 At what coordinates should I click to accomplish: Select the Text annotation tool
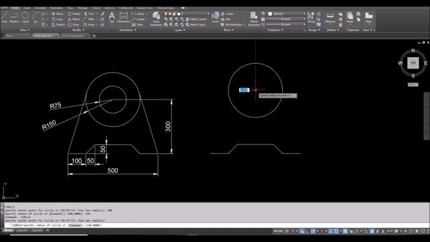[112, 17]
